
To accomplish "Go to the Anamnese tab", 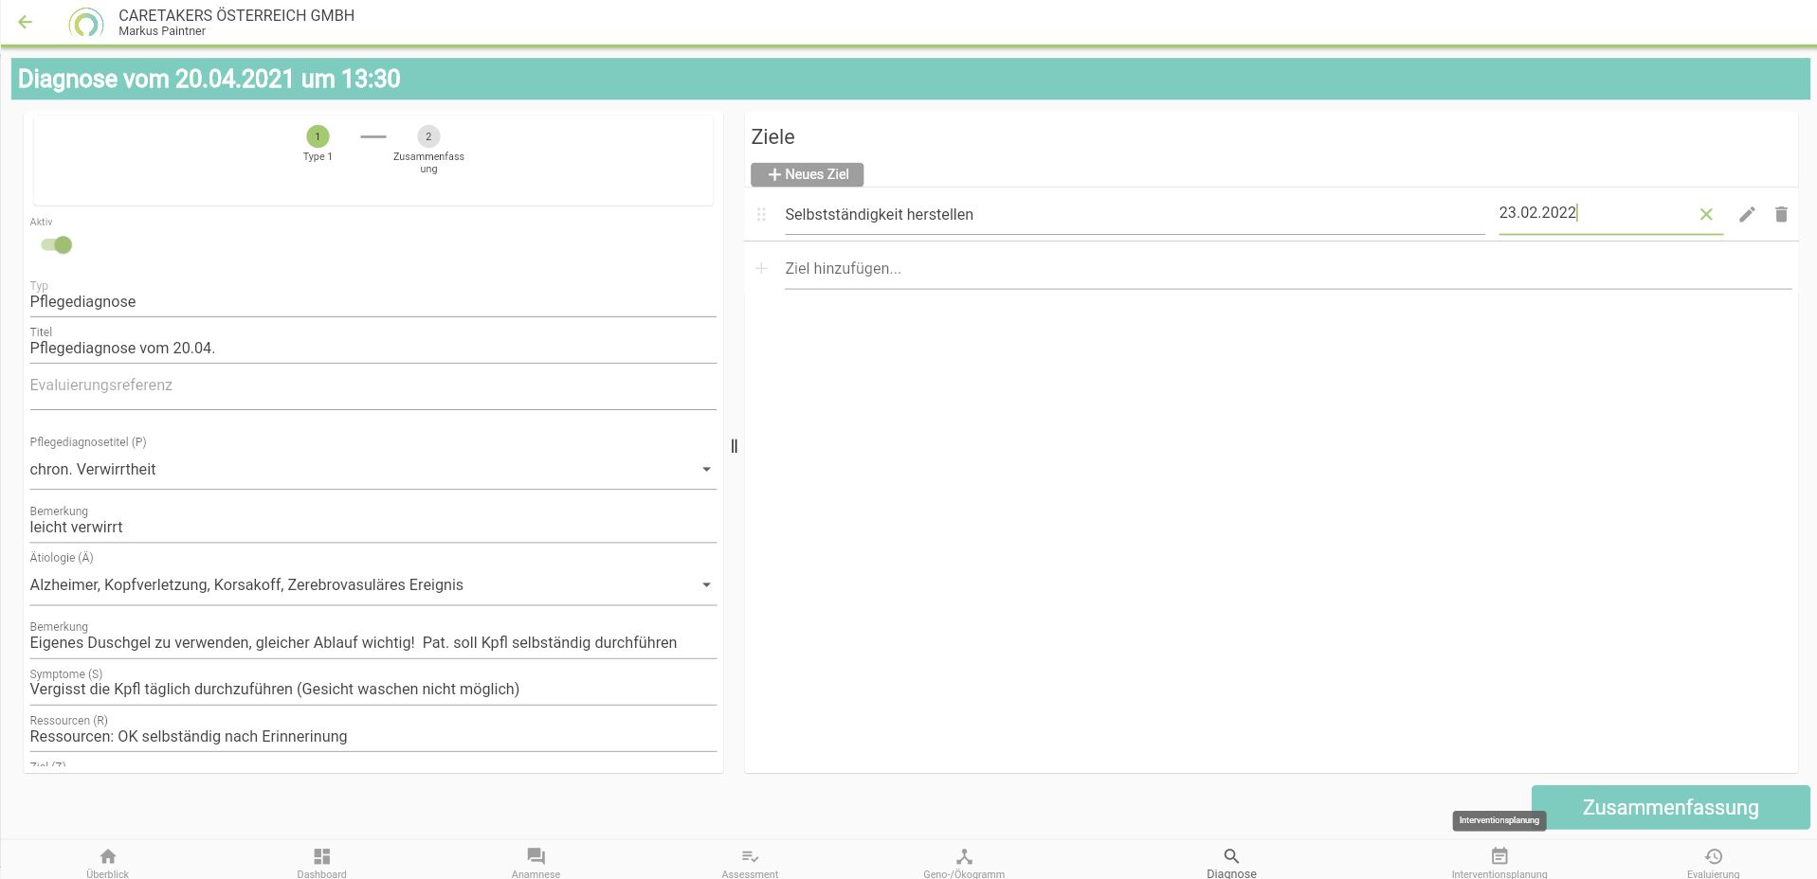I will [x=536, y=862].
